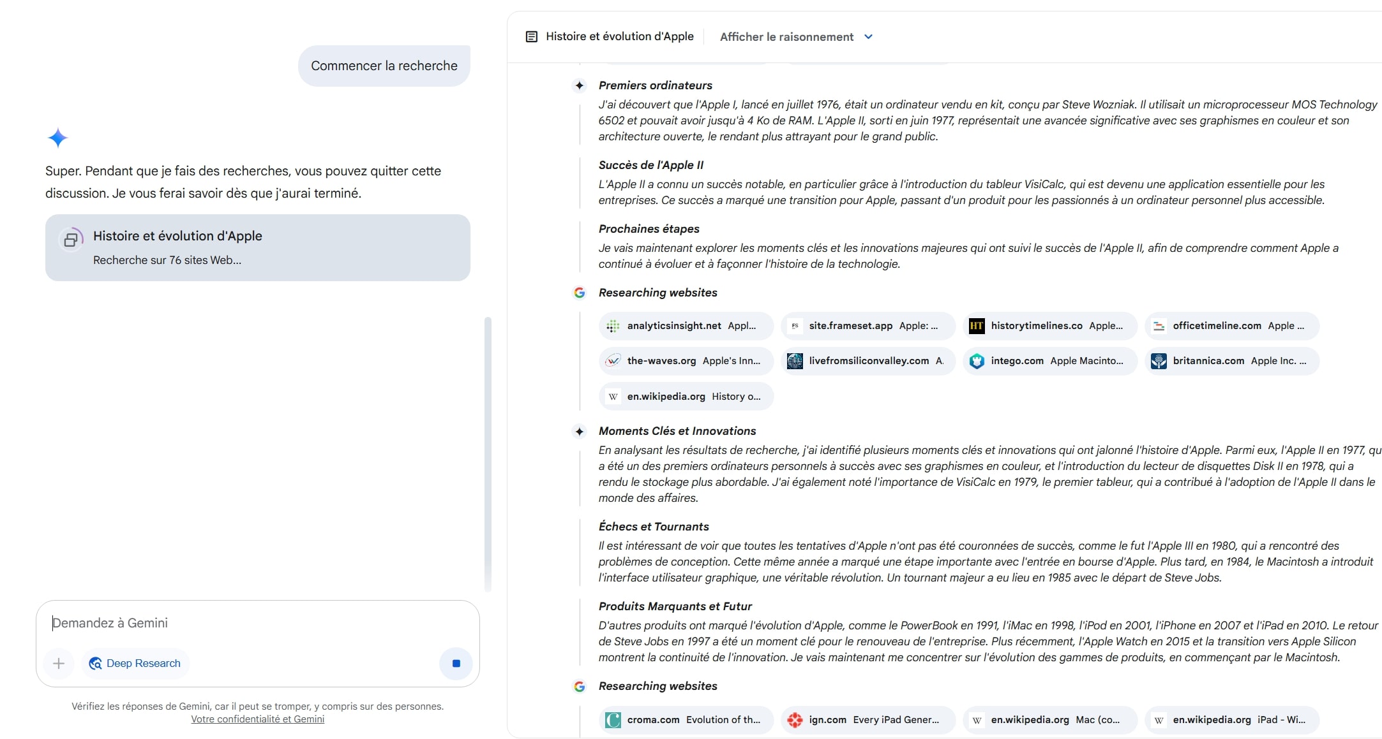Image resolution: width=1382 pixels, height=739 pixels.
Task: Click the Commencer la recherche message bubble
Action: tap(384, 66)
